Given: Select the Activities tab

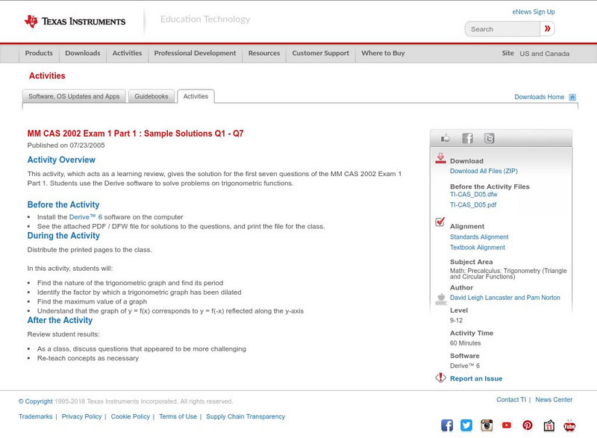Looking at the screenshot, I should pos(196,96).
